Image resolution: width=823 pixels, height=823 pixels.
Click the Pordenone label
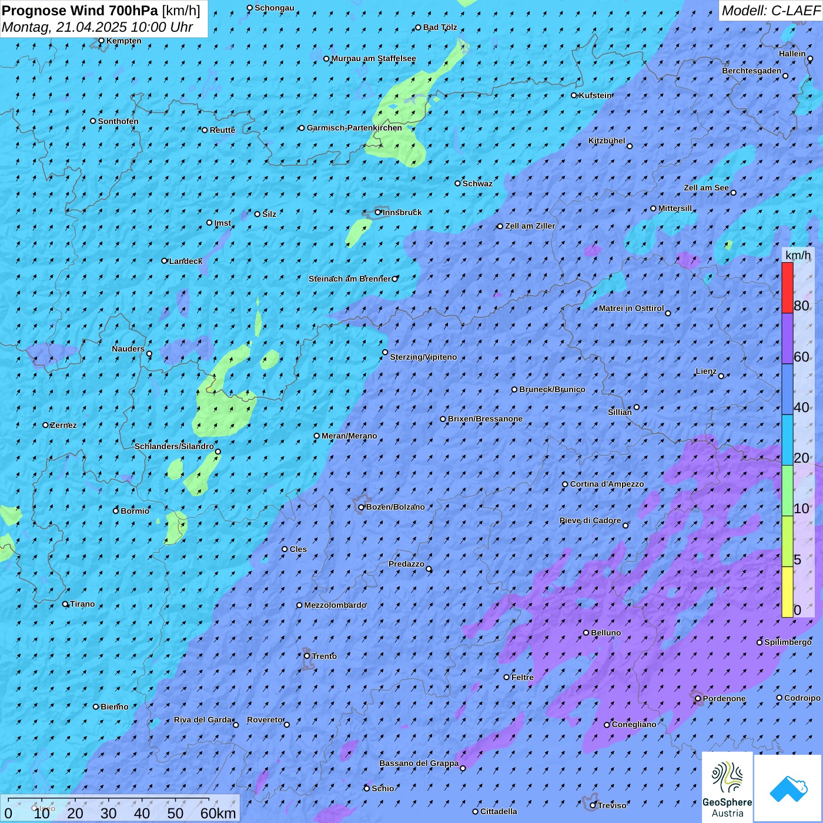point(724,698)
